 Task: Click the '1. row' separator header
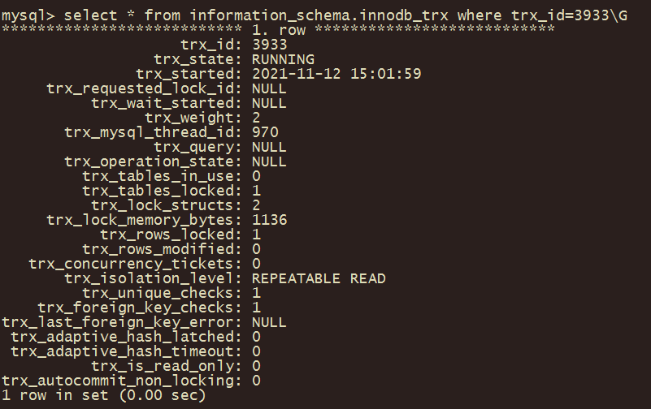279,30
